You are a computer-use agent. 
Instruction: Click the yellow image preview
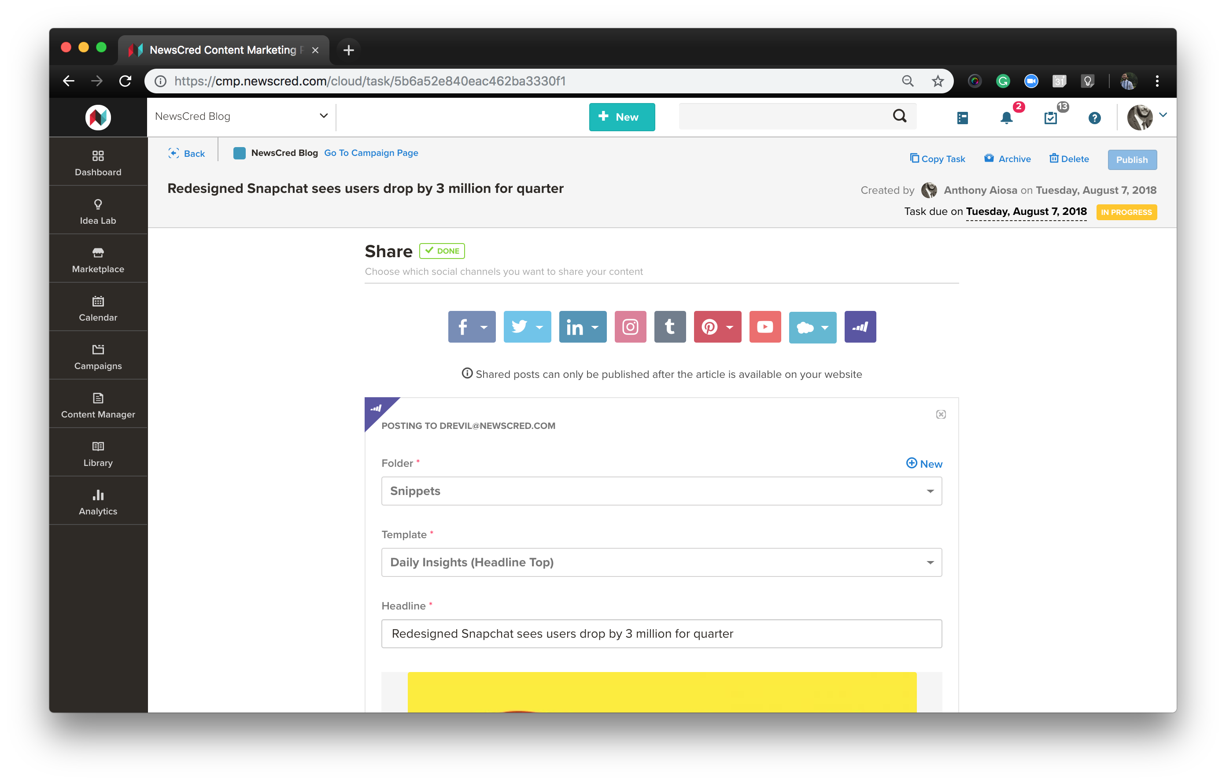point(662,692)
